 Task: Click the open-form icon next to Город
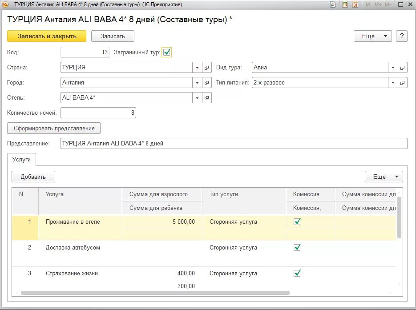coord(207,83)
